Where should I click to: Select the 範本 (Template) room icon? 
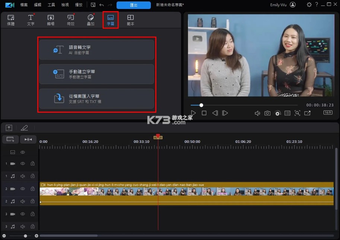pyautogui.click(x=130, y=20)
